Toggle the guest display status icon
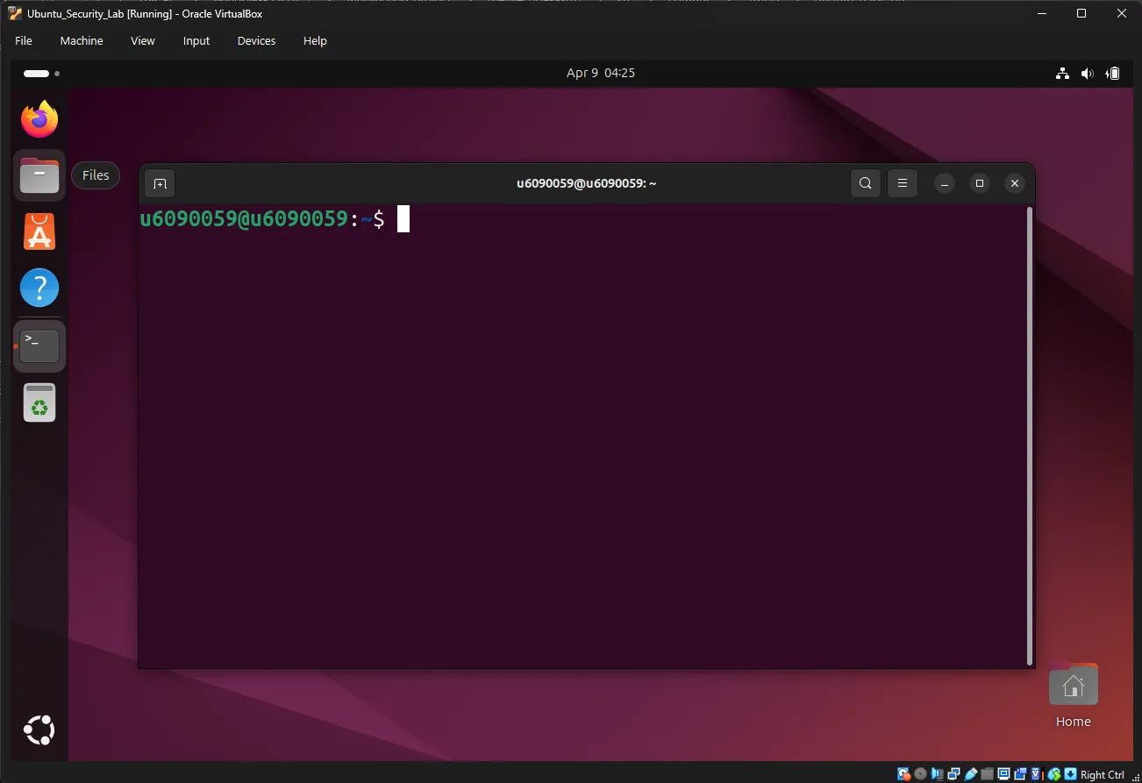This screenshot has width=1142, height=783. pyautogui.click(x=1003, y=773)
